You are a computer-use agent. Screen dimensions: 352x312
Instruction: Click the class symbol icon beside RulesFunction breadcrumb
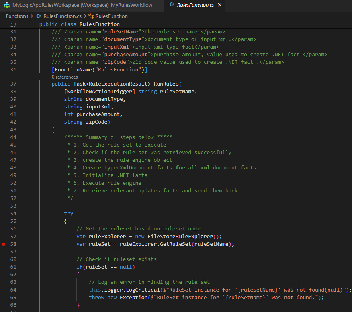(91, 16)
